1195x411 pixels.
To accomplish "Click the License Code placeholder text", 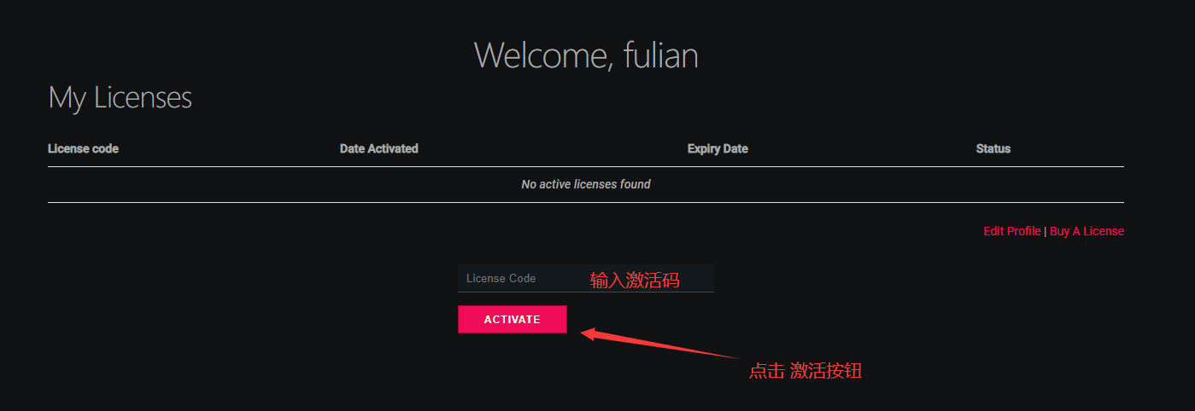I will tap(501, 279).
